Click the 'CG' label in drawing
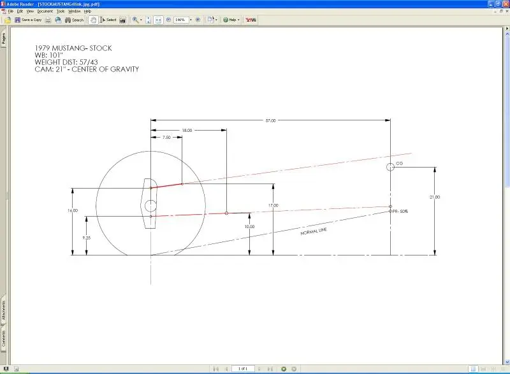 [400, 164]
